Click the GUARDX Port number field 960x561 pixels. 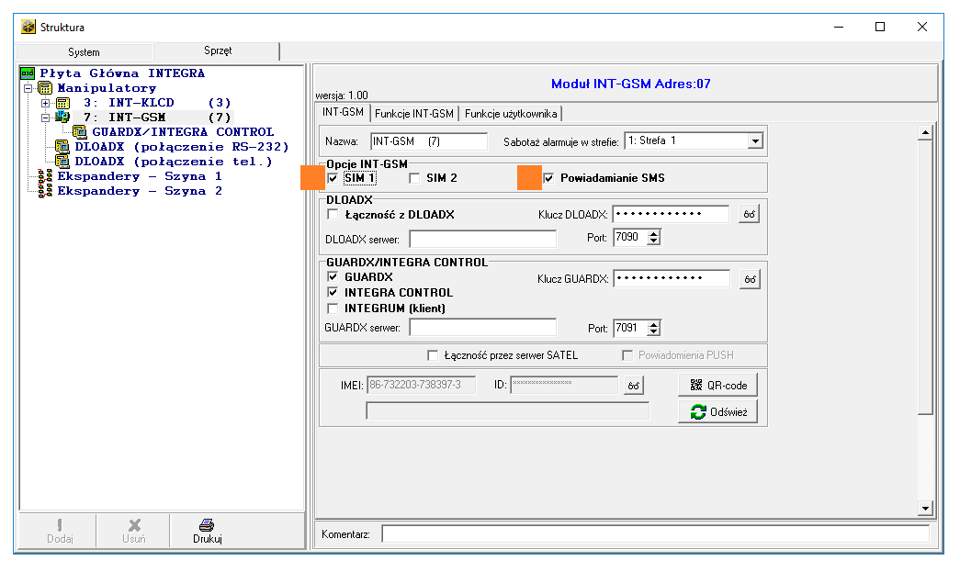[630, 328]
